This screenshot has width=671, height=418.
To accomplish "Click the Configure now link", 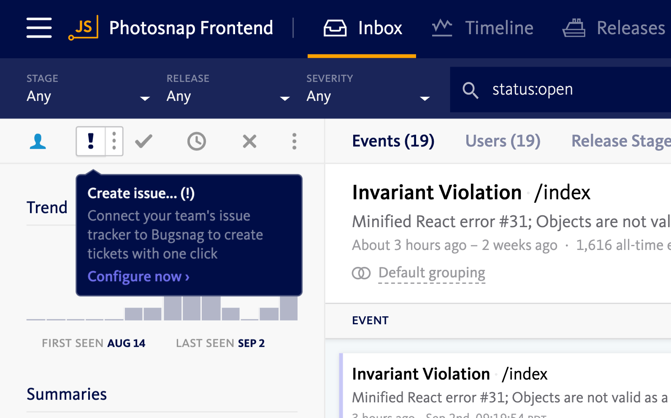I will (x=138, y=277).
